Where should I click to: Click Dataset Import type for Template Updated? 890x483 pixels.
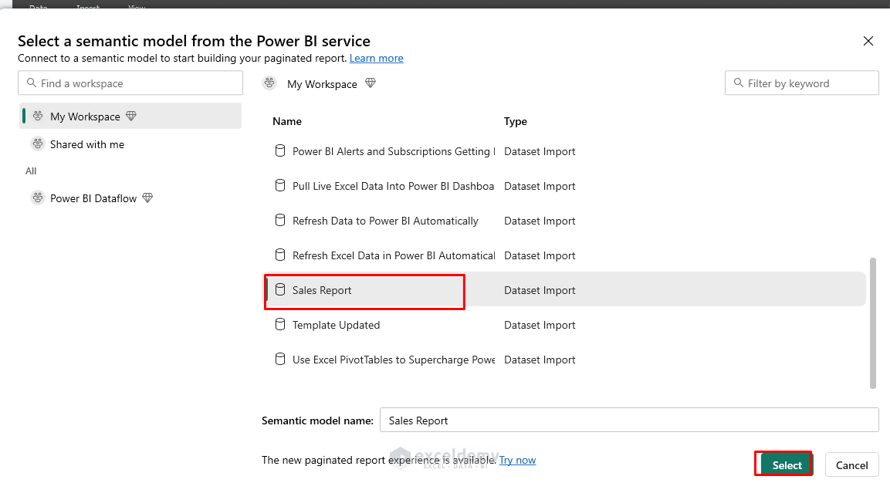[540, 325]
